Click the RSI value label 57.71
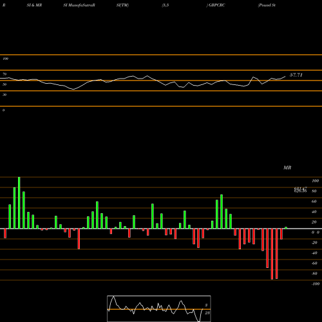The height and width of the screenshot is (322, 322). [296, 75]
